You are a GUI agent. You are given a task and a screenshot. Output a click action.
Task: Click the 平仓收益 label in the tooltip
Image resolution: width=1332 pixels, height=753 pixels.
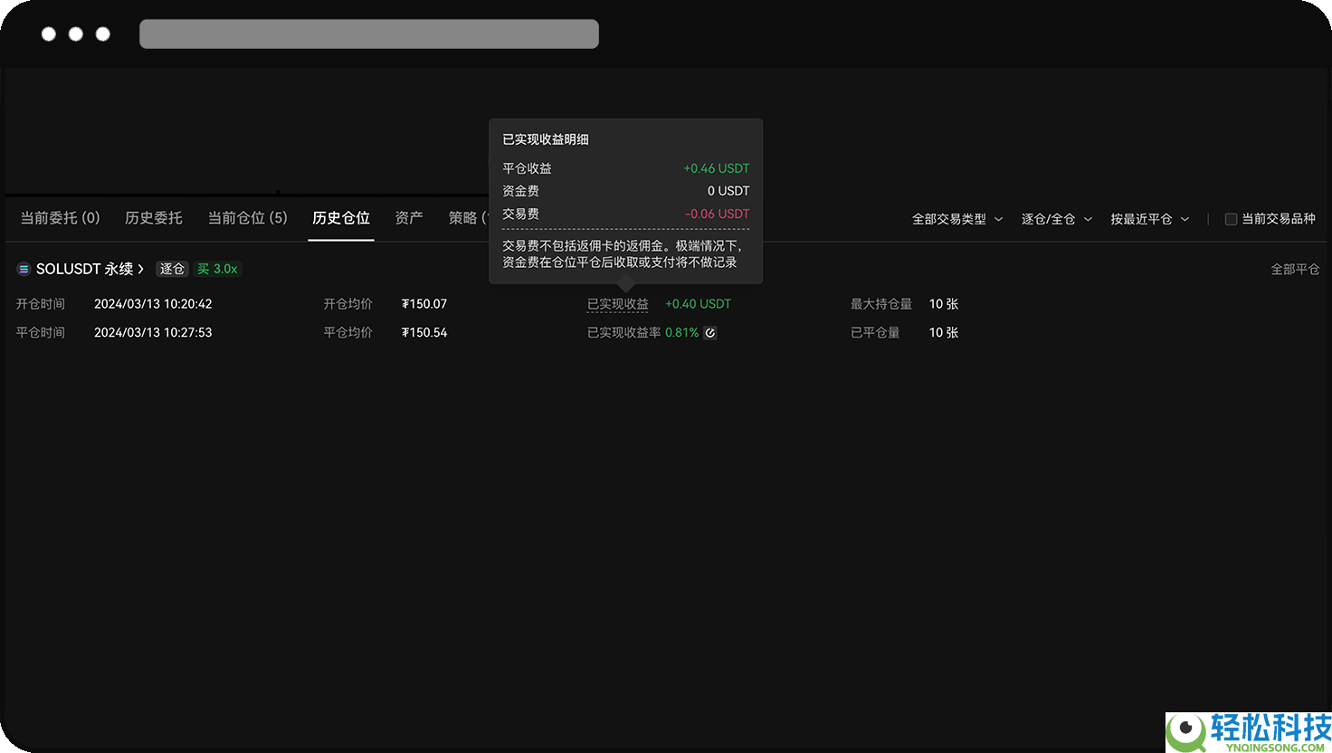[527, 168]
